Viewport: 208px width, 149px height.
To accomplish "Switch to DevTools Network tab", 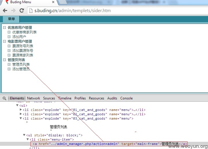I will (x=33, y=98).
